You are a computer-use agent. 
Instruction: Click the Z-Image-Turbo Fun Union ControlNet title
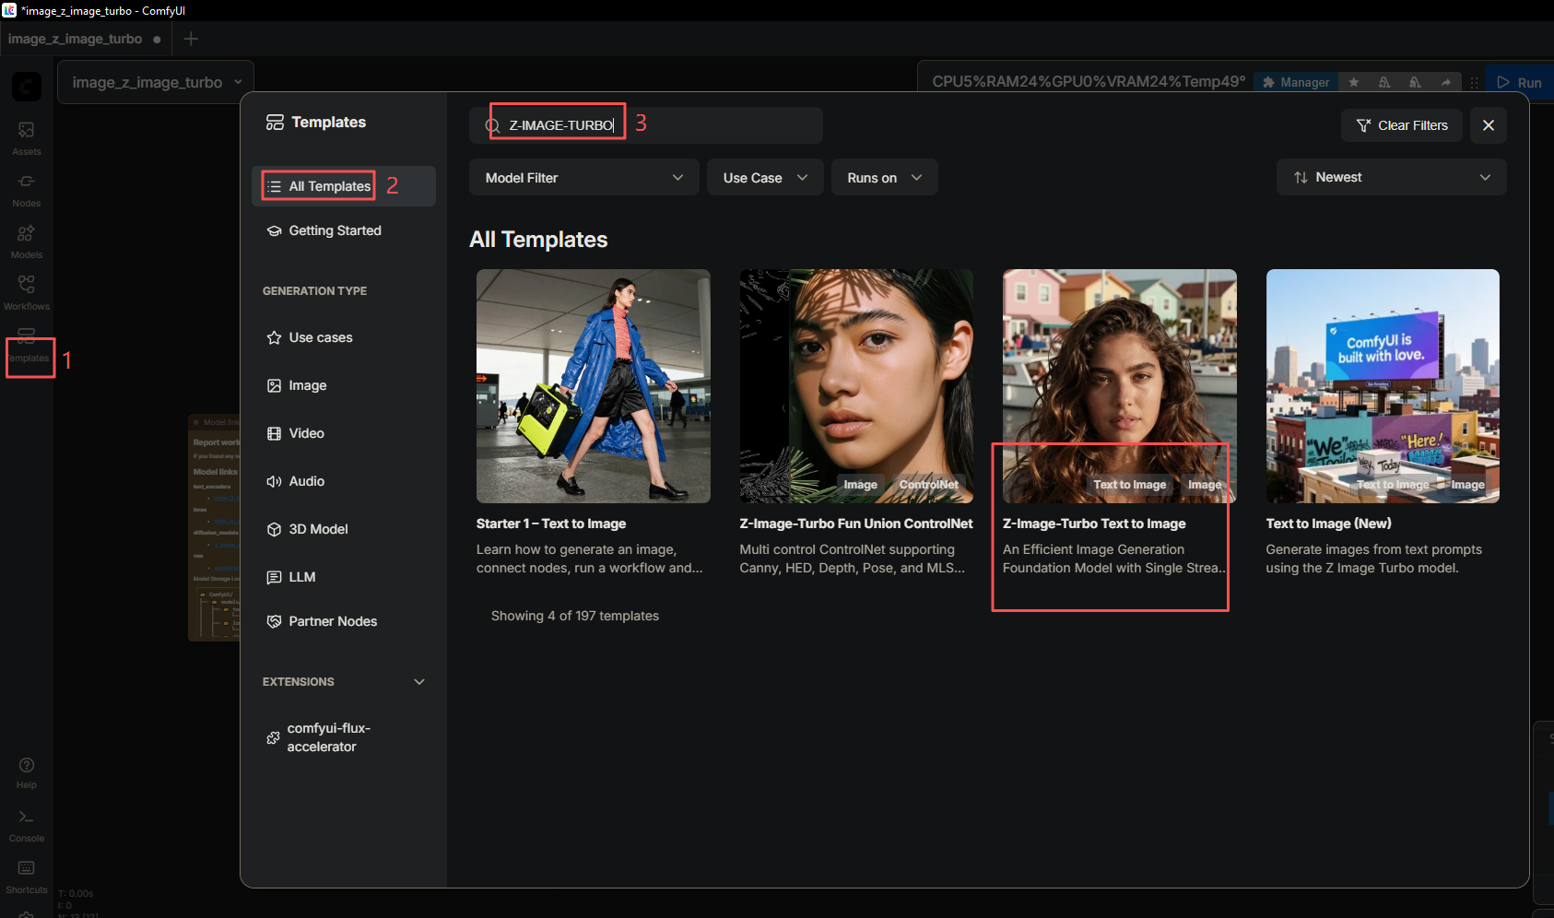click(856, 524)
